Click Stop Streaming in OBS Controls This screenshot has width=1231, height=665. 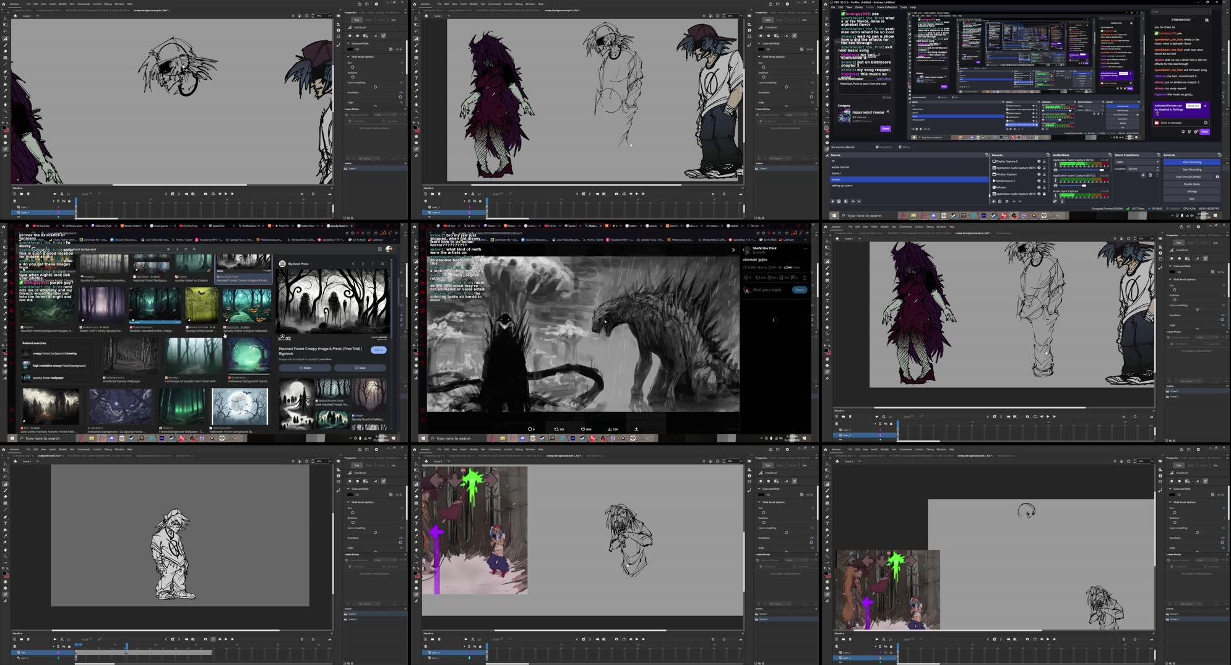[1192, 162]
